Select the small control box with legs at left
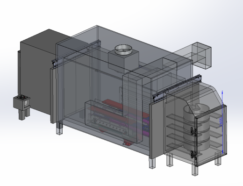This screenshot has width=243, height=186. pyautogui.click(x=21, y=108)
